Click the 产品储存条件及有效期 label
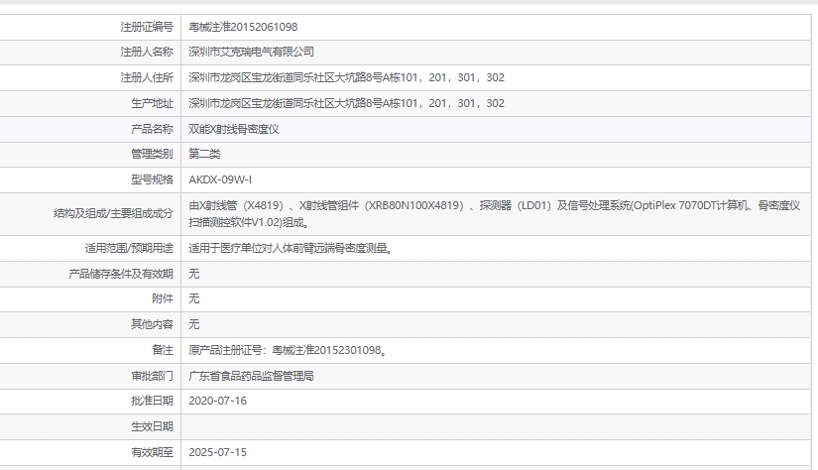818x470 pixels. (121, 274)
